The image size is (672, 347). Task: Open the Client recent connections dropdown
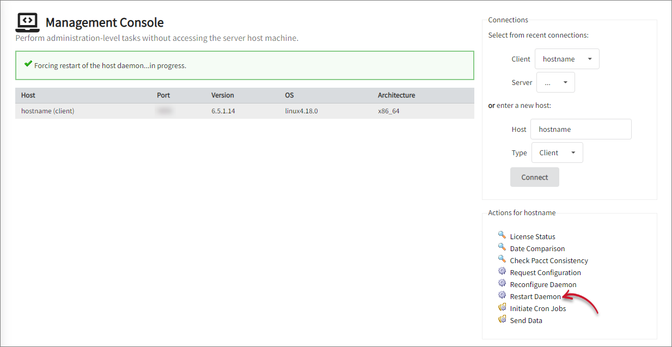567,58
